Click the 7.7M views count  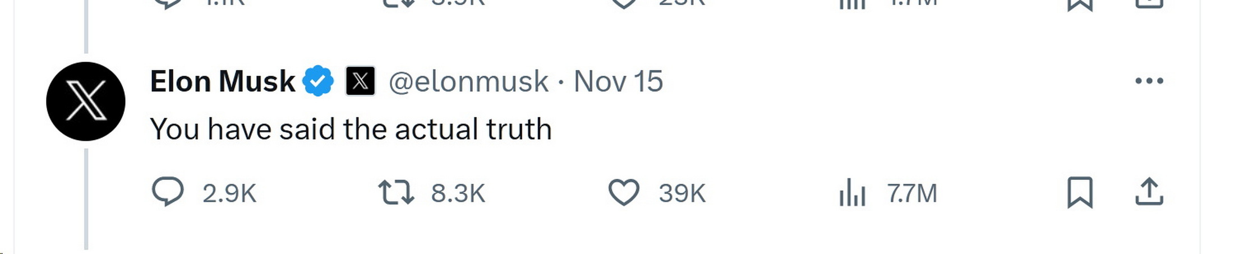point(912,193)
